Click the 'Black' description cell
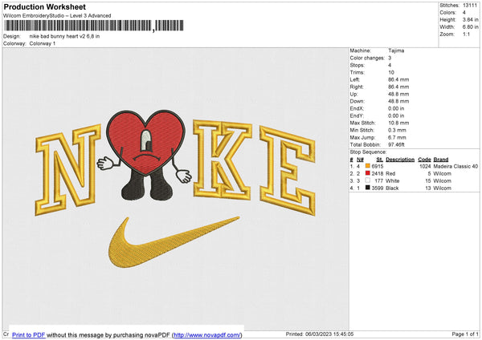The width and height of the screenshot is (482, 340). coord(392,188)
